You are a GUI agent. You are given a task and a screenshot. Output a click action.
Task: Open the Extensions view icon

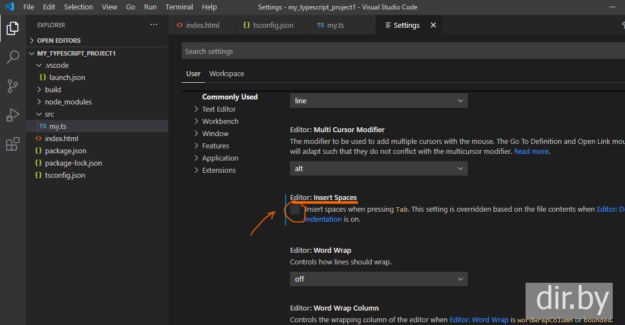(12, 144)
